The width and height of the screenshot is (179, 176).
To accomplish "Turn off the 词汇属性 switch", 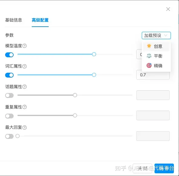I will click(x=9, y=75).
